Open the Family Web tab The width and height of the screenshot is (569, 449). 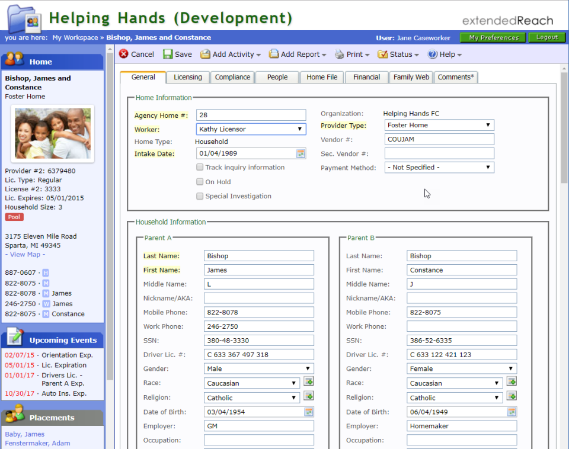pos(411,77)
